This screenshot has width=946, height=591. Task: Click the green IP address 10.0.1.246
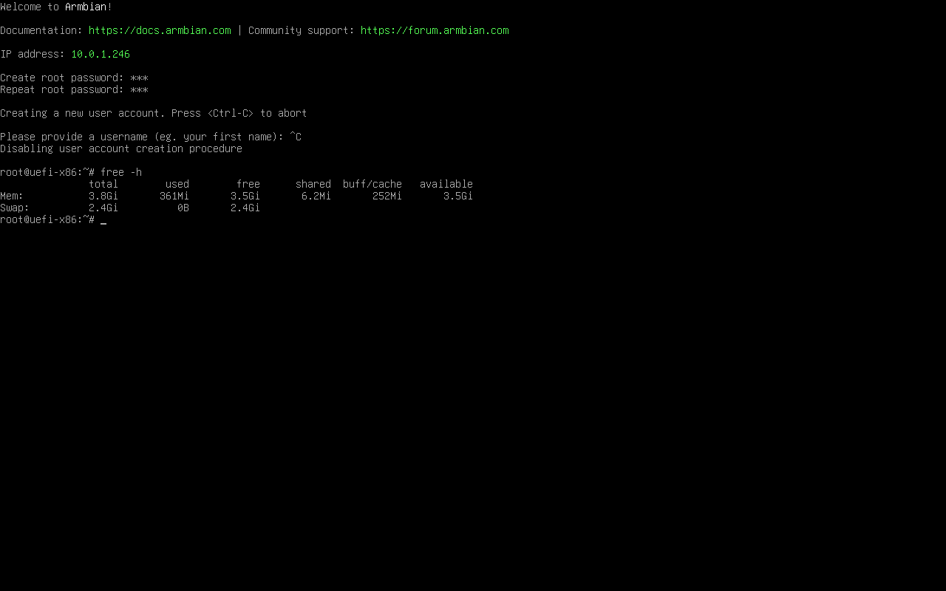tap(101, 54)
